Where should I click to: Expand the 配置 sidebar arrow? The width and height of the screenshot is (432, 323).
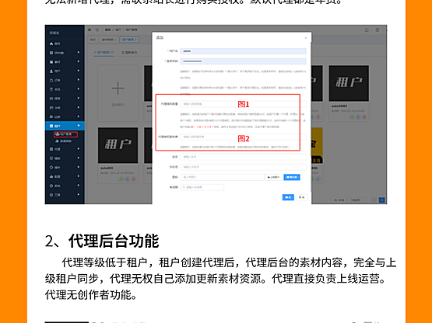[79, 176]
